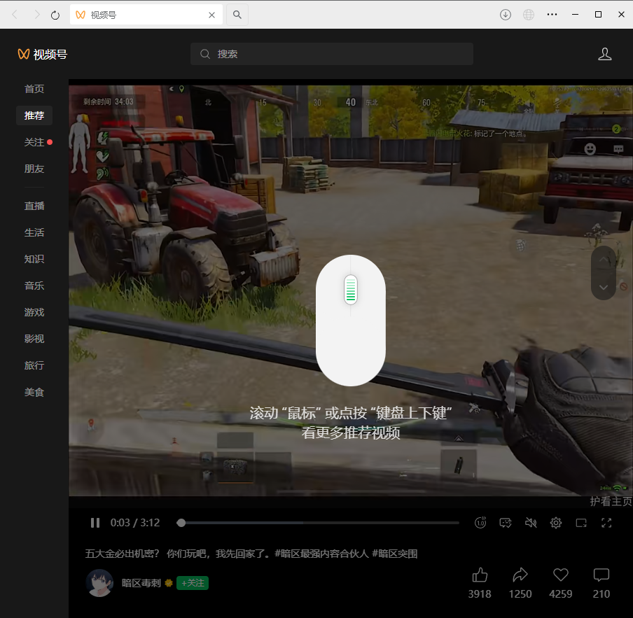
Task: Open the 游戏 category
Action: point(34,312)
